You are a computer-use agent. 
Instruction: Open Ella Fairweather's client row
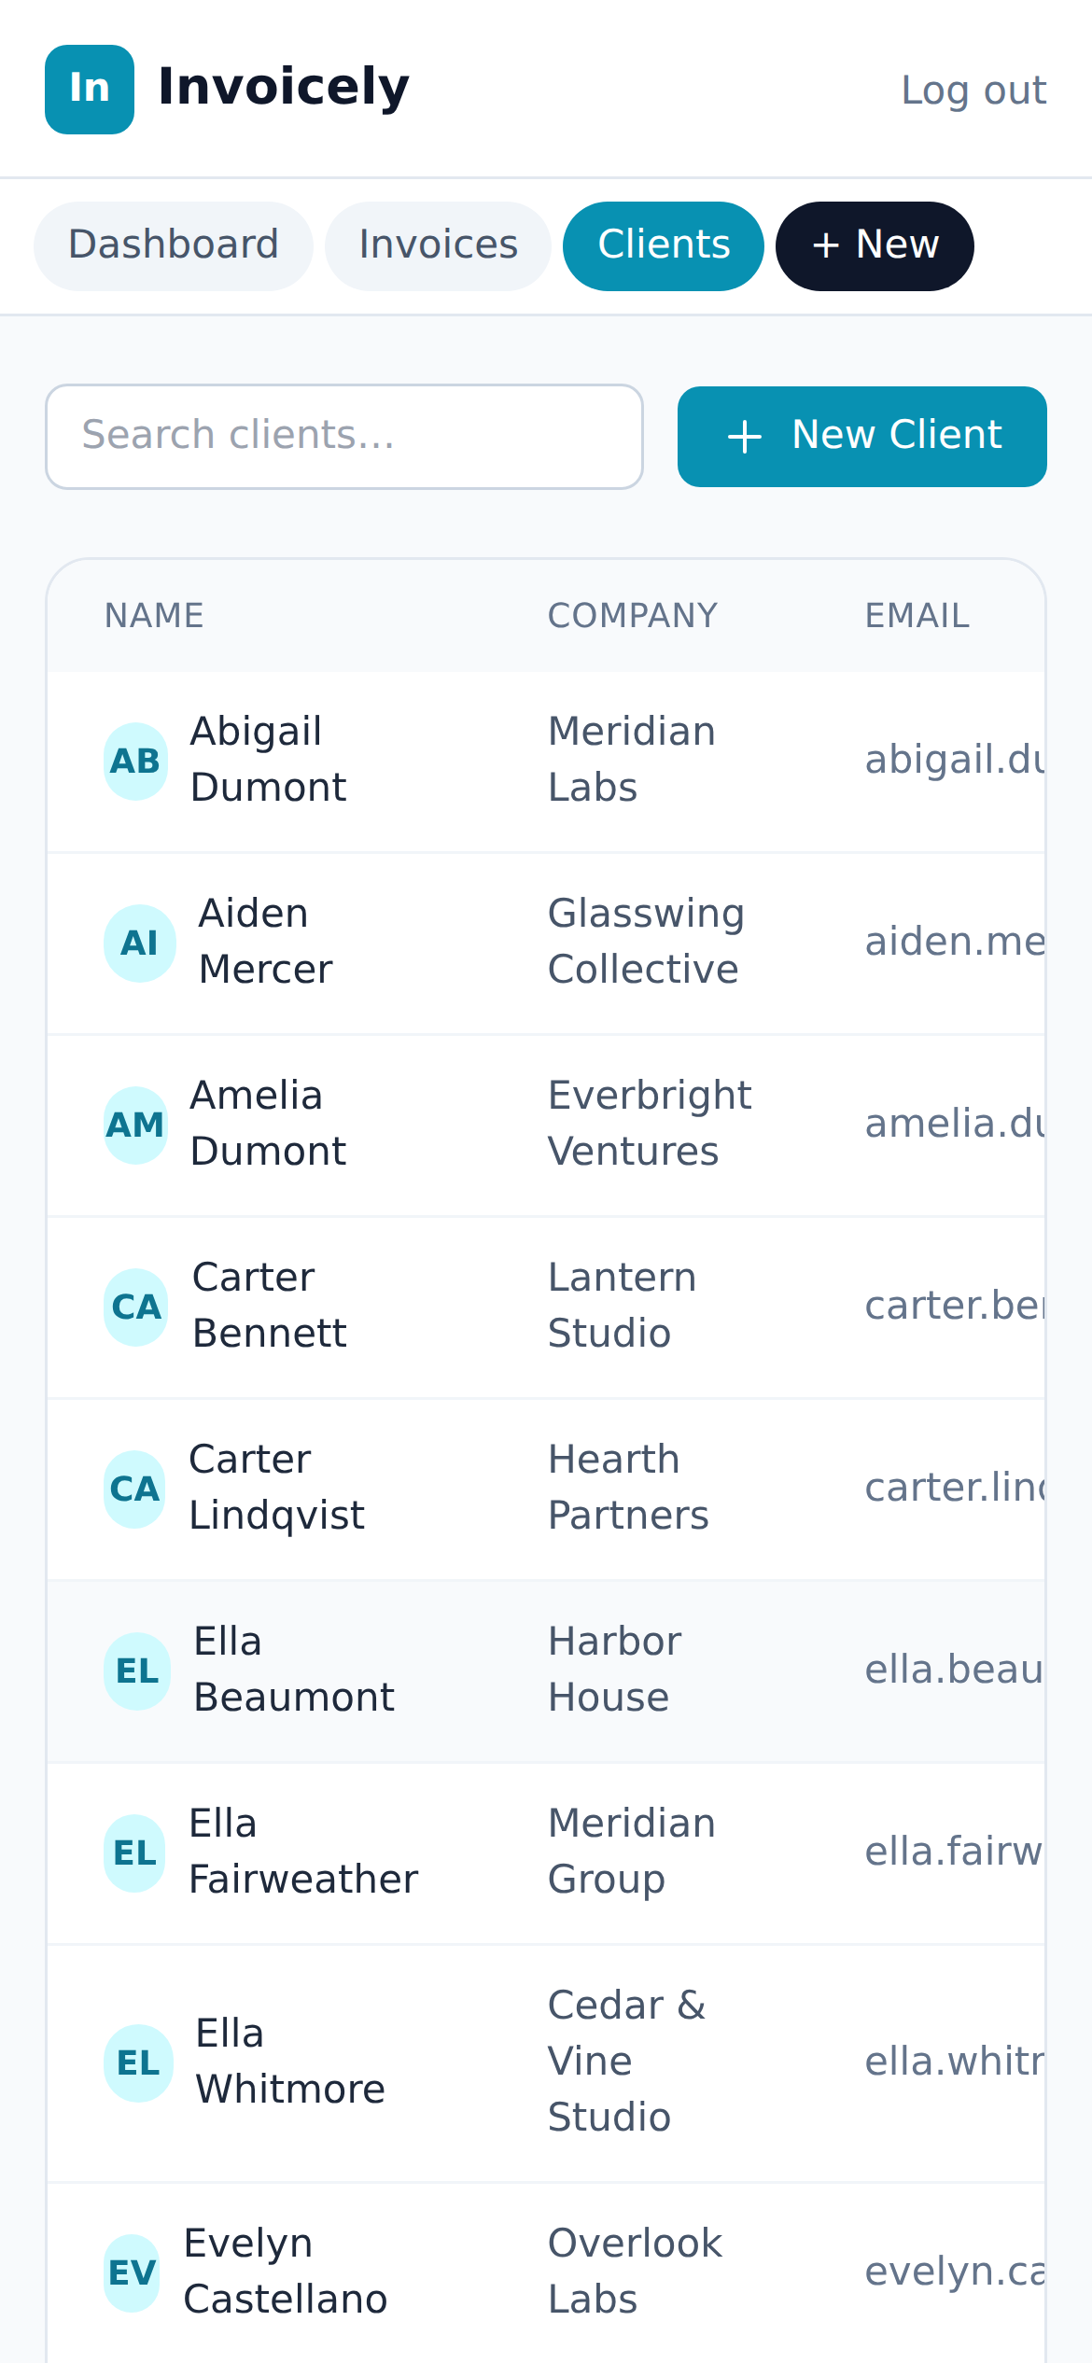[546, 1853]
